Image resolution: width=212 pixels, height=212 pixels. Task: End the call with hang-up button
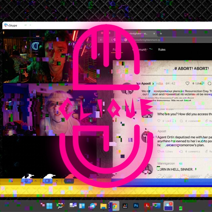tap(69, 181)
